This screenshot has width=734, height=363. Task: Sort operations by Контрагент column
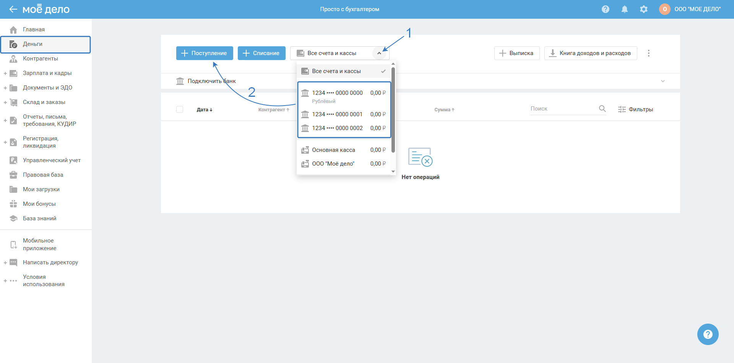coord(274,110)
